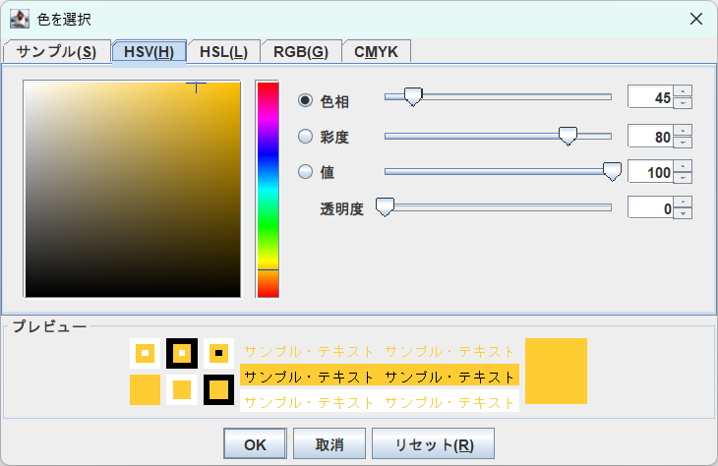Image resolution: width=718 pixels, height=466 pixels.
Task: Click the 透明度 slider thumb
Action: [385, 207]
